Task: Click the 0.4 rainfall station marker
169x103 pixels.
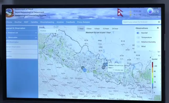Action: [x=94, y=68]
